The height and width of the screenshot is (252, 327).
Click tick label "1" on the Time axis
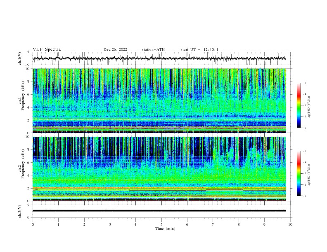(x=58, y=224)
